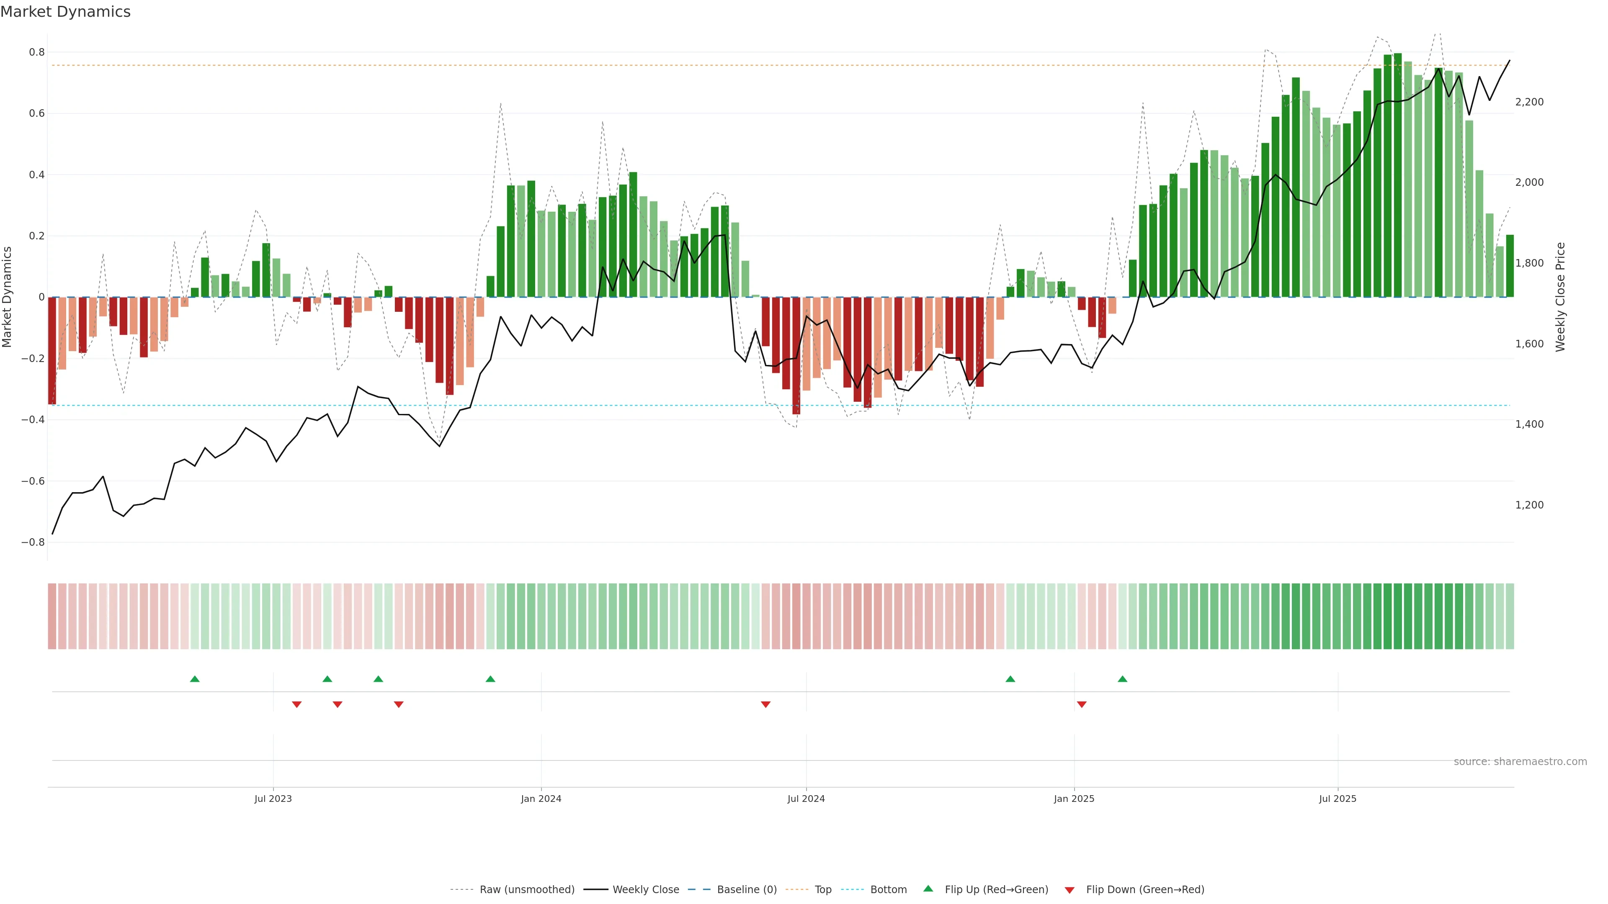Click the 0.8 tick on the left axis
The width and height of the screenshot is (1608, 904).
point(37,52)
